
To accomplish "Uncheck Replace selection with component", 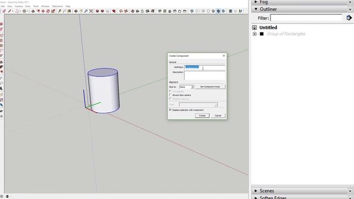I will pyautogui.click(x=170, y=110).
